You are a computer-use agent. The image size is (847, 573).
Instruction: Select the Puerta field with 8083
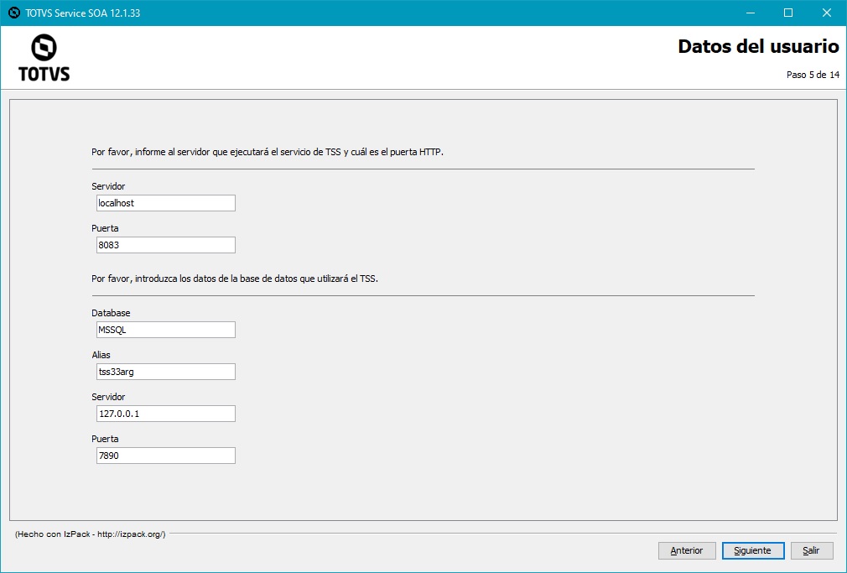(166, 245)
